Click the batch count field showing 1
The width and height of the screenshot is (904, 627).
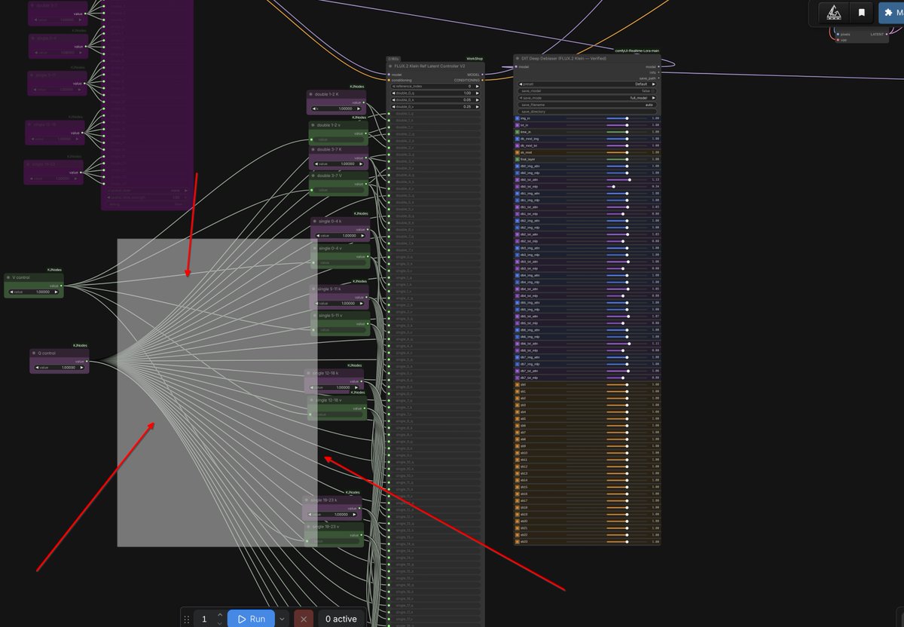tap(203, 618)
